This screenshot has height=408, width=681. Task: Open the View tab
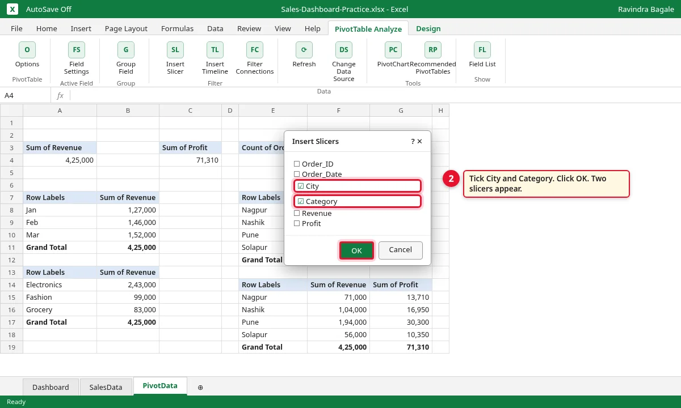[283, 28]
